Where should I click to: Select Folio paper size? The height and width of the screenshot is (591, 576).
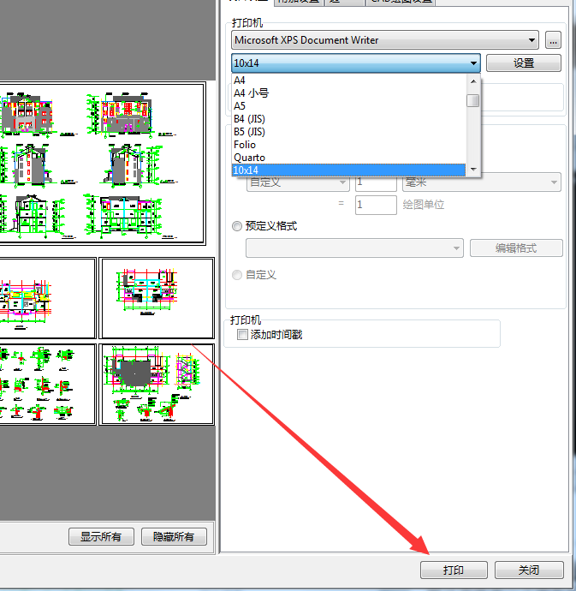[x=349, y=145]
